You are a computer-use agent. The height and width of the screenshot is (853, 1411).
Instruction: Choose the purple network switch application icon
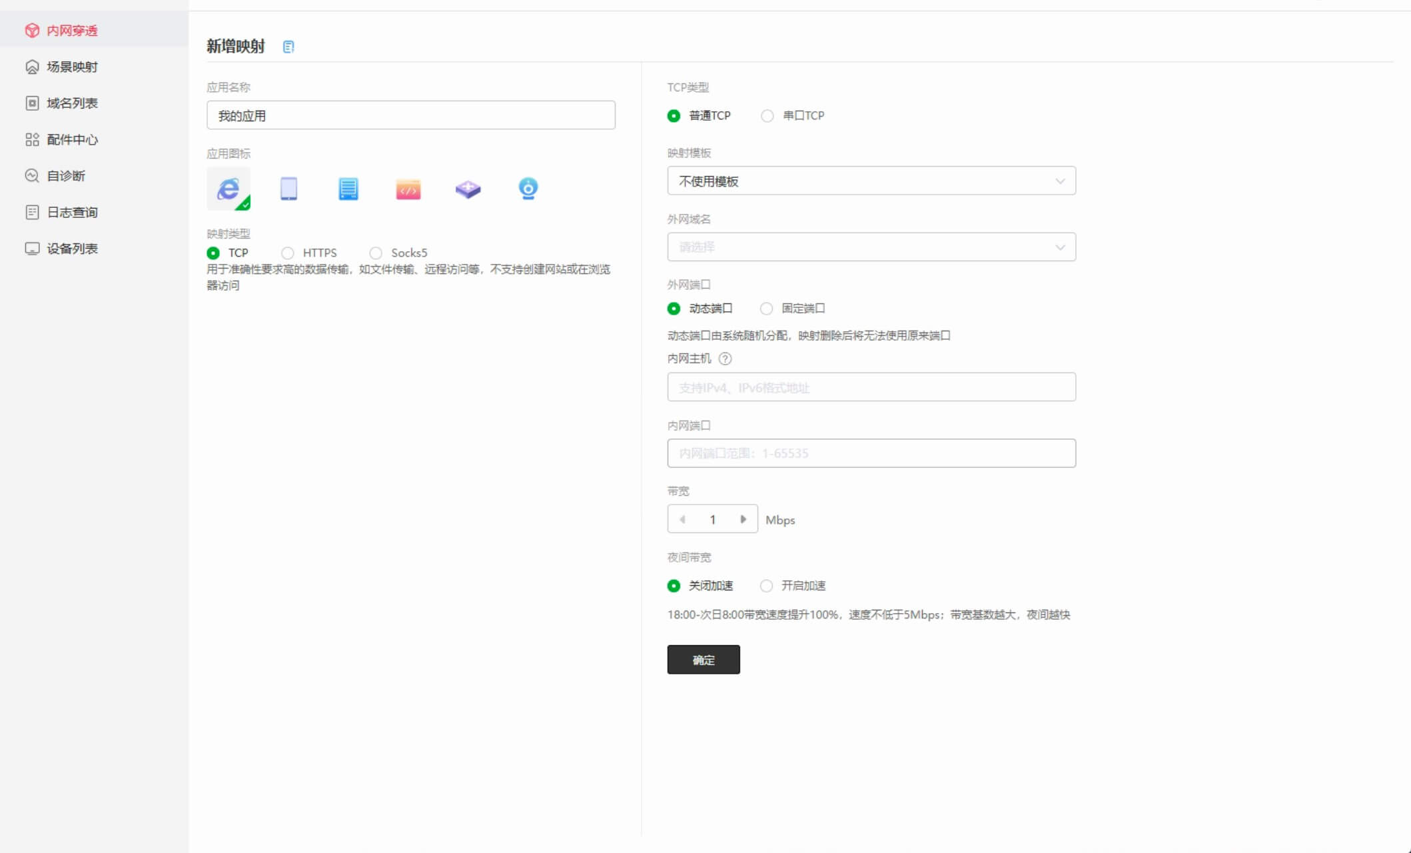point(468,189)
